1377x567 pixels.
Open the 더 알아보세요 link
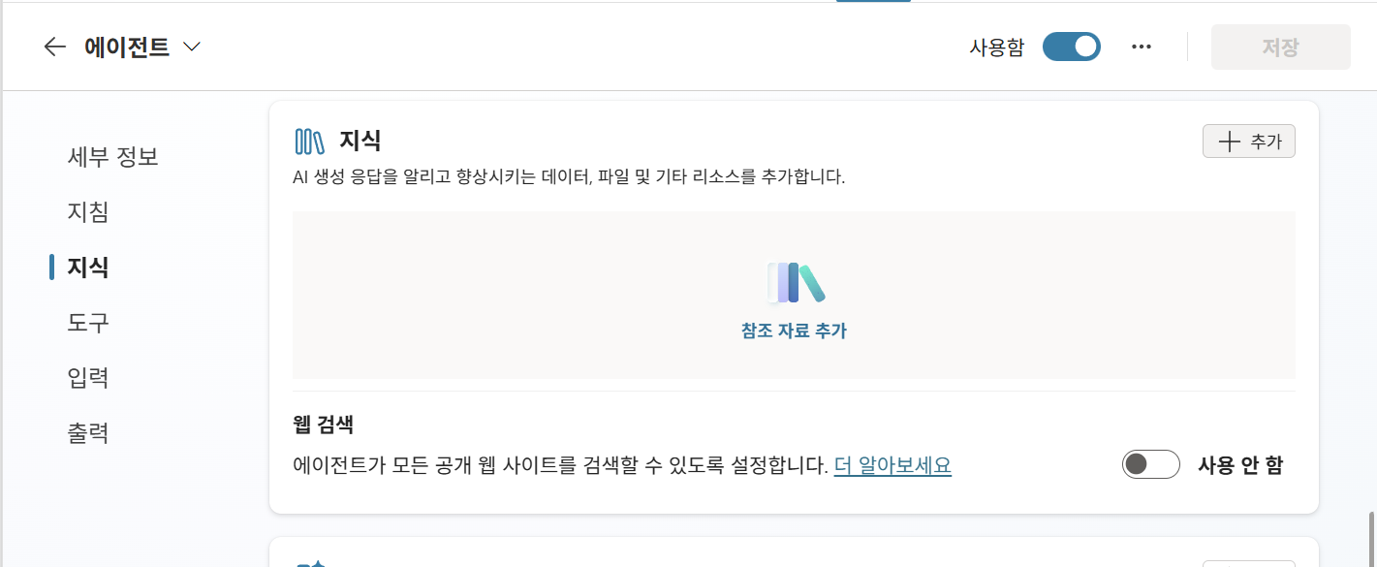coord(892,466)
